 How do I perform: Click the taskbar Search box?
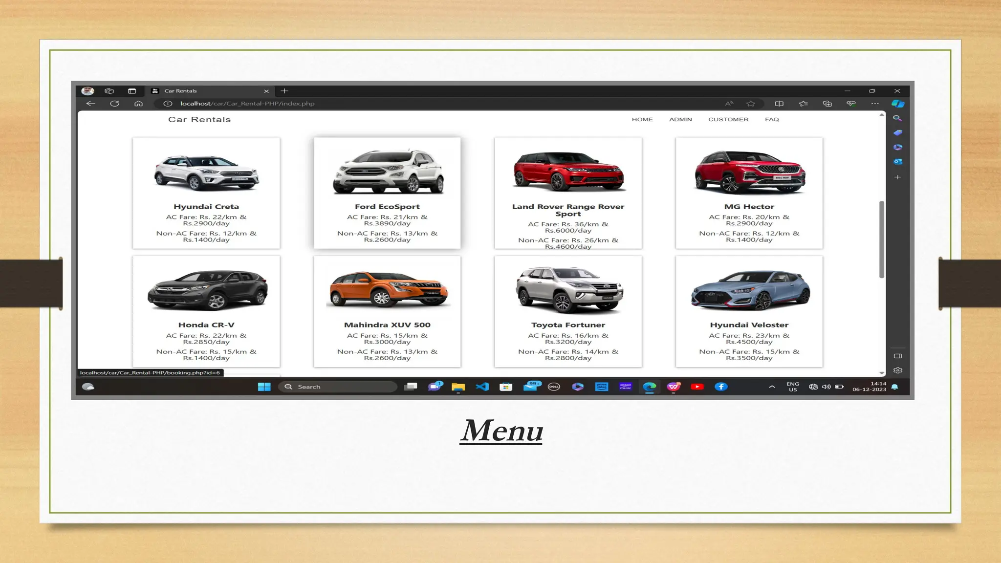(338, 387)
